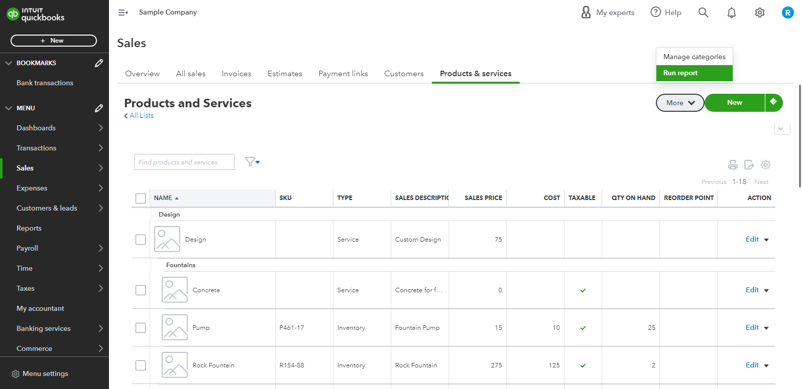Image resolution: width=802 pixels, height=389 pixels.
Task: Open action dropdown arrow for Concrete
Action: (x=766, y=291)
